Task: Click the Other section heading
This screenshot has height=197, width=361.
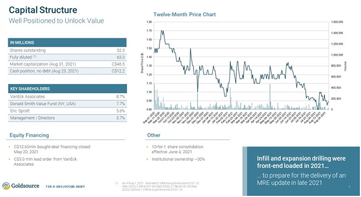Action: [x=154, y=135]
